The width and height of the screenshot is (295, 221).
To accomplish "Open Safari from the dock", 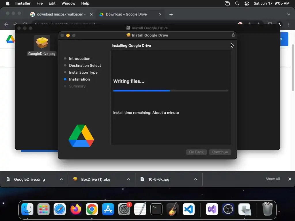I will click(60, 209).
